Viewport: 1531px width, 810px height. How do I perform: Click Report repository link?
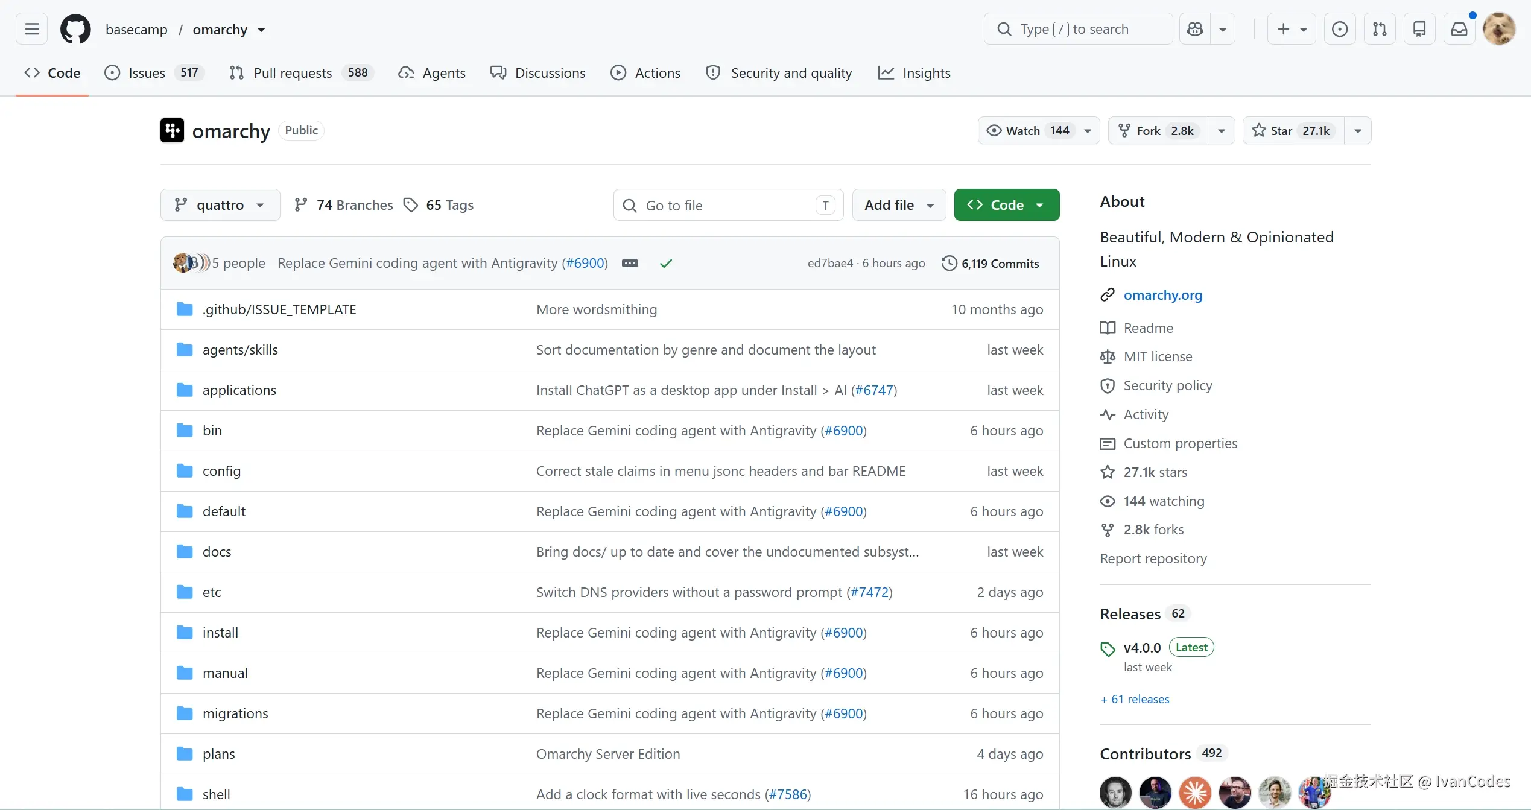click(x=1153, y=558)
